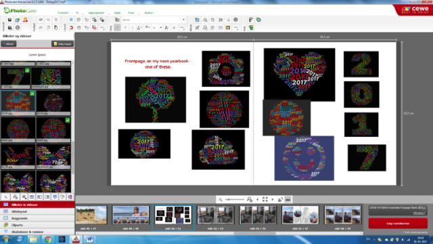This screenshot has width=433, height=244.
Task: Click the zoom-in magnifier by the slider
Action: [250, 199]
